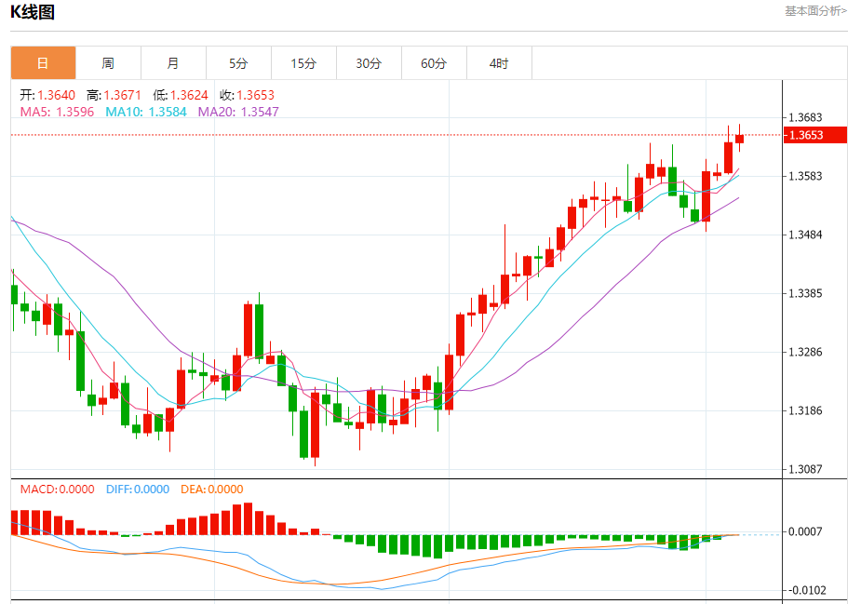Open the 60分 timeframe tab
This screenshot has width=861, height=604.
click(434, 63)
